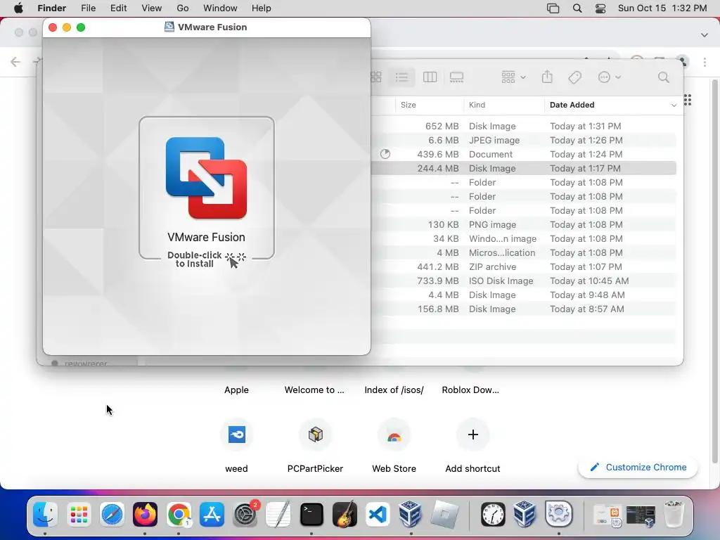Switch Finder to gallery view
Image resolution: width=720 pixels, height=540 pixels.
click(456, 77)
